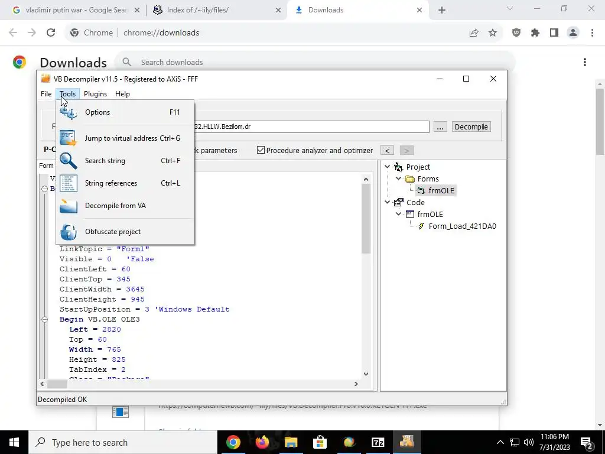Click the share page icon
The width and height of the screenshot is (605, 454).
coord(474,33)
